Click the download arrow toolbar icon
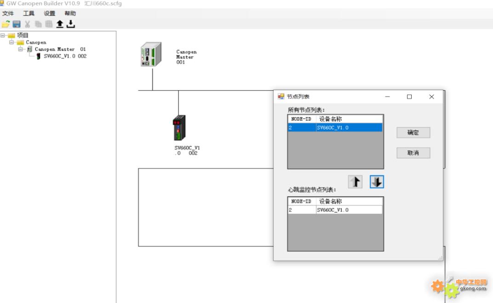The height and width of the screenshot is (303, 493). [71, 24]
